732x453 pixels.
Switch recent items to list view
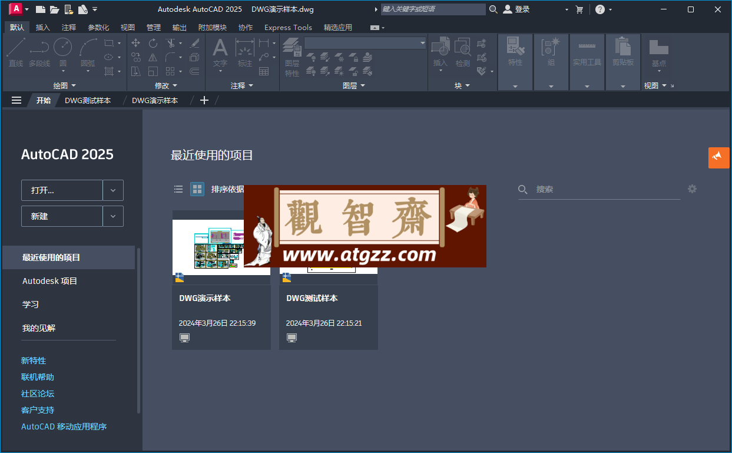178,189
